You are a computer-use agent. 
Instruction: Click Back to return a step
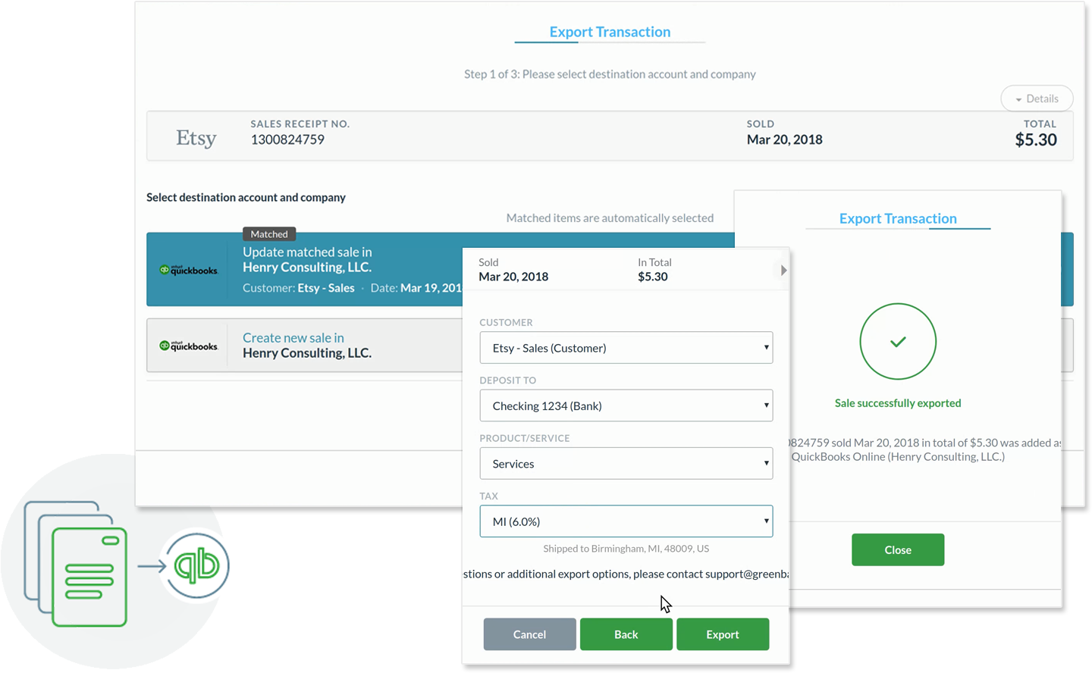(x=626, y=634)
